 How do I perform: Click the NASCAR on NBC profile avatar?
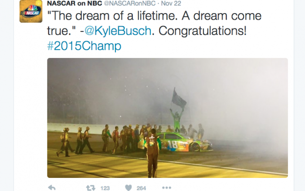pyautogui.click(x=30, y=11)
